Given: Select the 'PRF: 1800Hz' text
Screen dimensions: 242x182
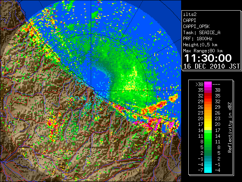Looking at the screenshot, I should (197, 39).
